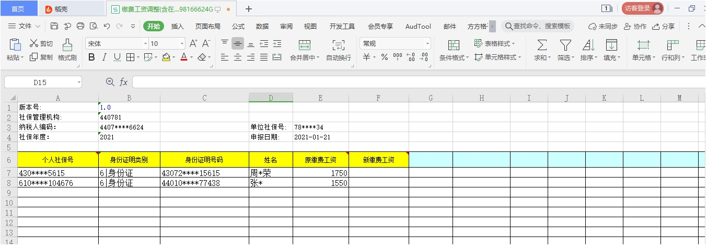Click the save icon in quick access toolbar
Viewport: 707px width, 248px height.
tap(54, 26)
